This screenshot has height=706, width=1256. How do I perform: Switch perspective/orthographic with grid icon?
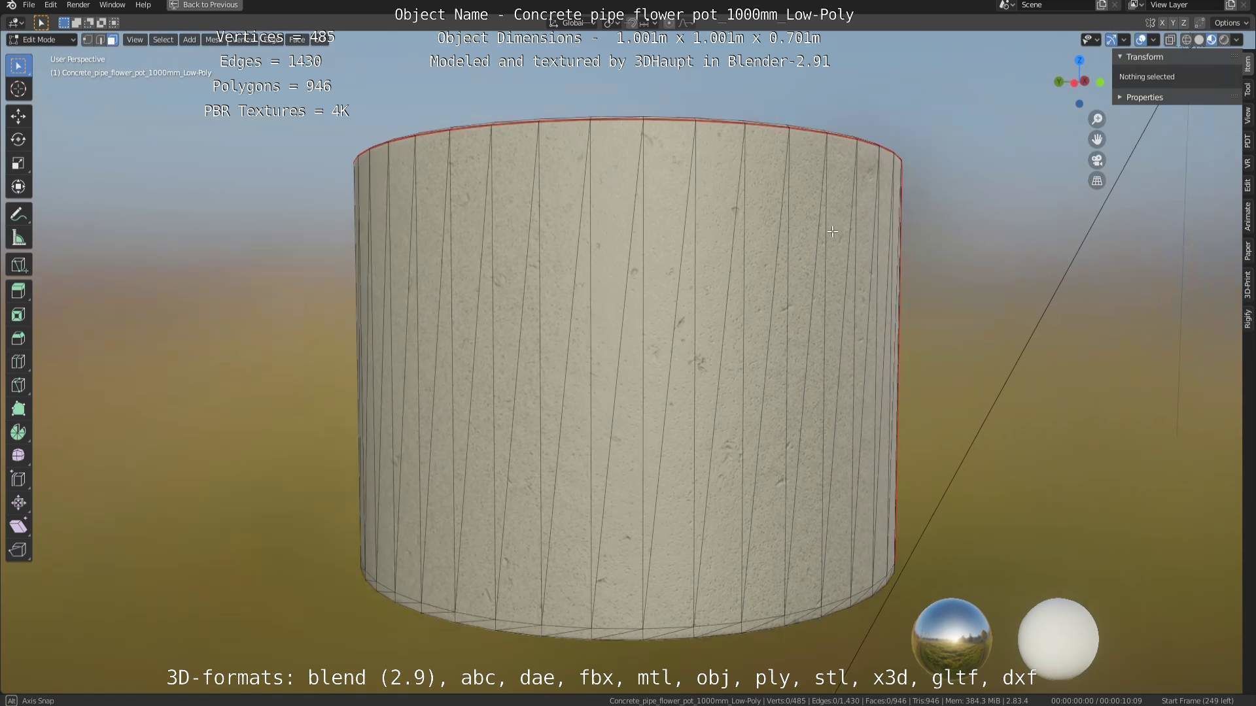[1097, 181]
